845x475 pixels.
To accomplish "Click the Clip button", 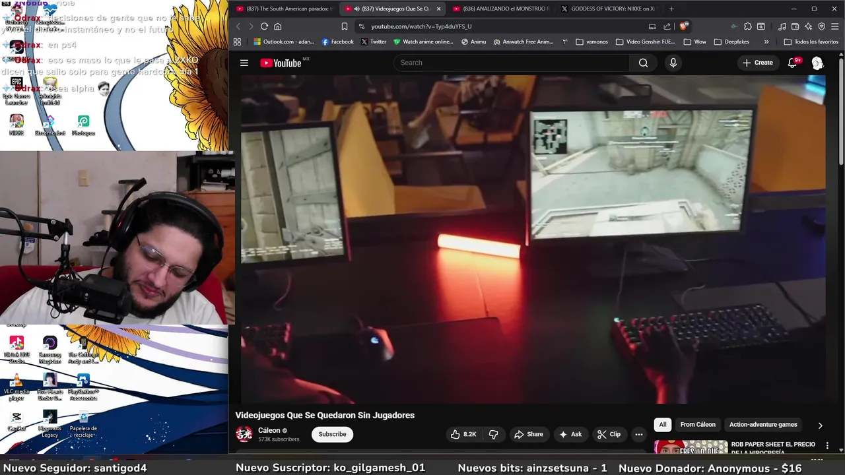I will [x=609, y=434].
